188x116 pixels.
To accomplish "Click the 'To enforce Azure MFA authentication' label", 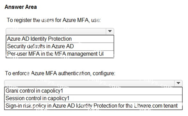I will 60,73.
